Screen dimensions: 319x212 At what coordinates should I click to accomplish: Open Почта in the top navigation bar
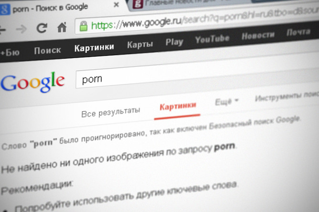point(298,32)
